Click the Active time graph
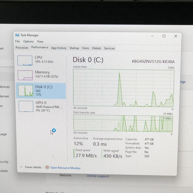The image size is (193, 193). [123, 88]
